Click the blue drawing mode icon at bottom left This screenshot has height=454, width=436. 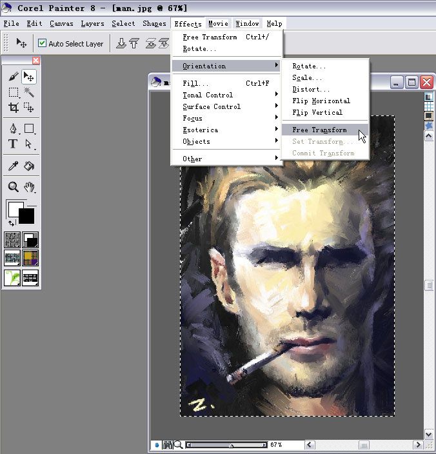(x=157, y=444)
